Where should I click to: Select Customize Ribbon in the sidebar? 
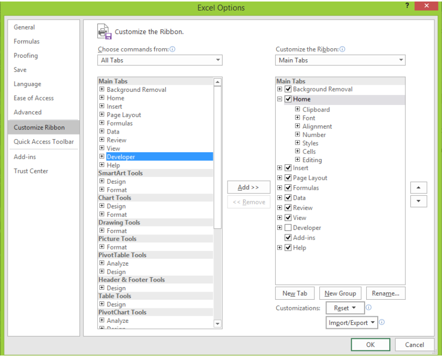44,127
